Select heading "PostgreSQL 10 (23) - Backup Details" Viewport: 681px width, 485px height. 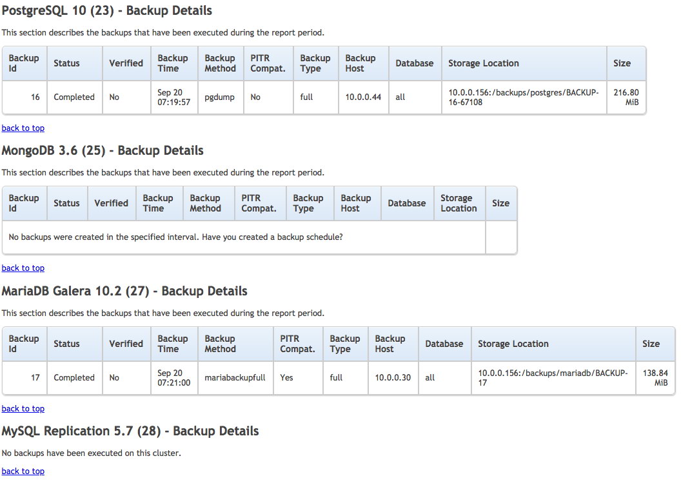click(x=107, y=10)
